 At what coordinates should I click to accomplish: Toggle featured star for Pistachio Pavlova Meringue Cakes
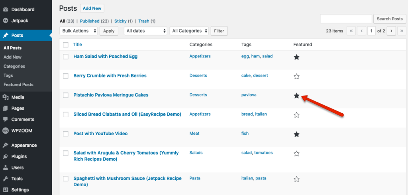click(x=296, y=96)
